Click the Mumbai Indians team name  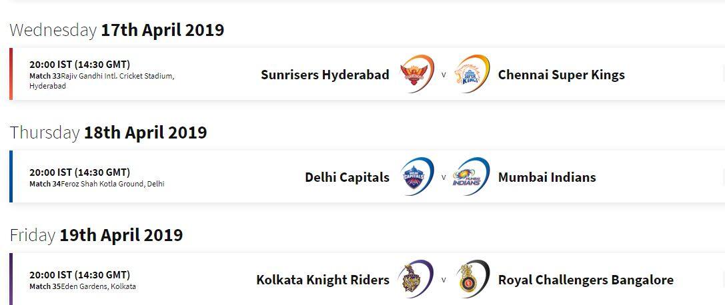(x=547, y=177)
